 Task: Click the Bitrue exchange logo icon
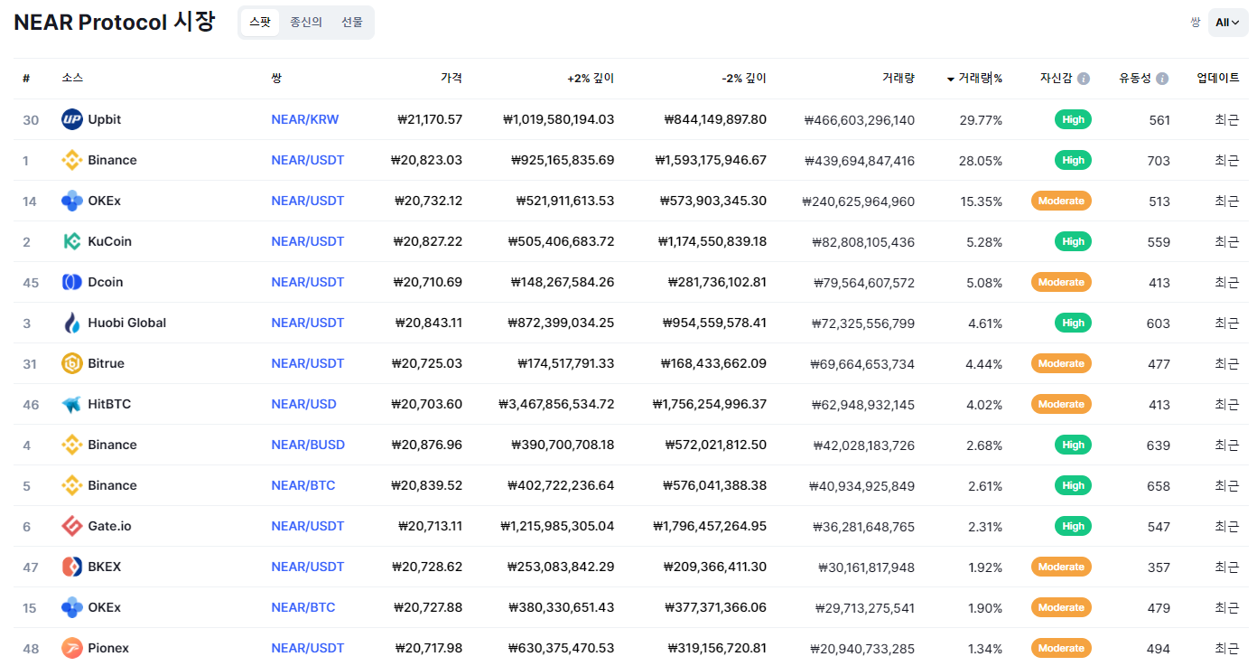tap(72, 363)
